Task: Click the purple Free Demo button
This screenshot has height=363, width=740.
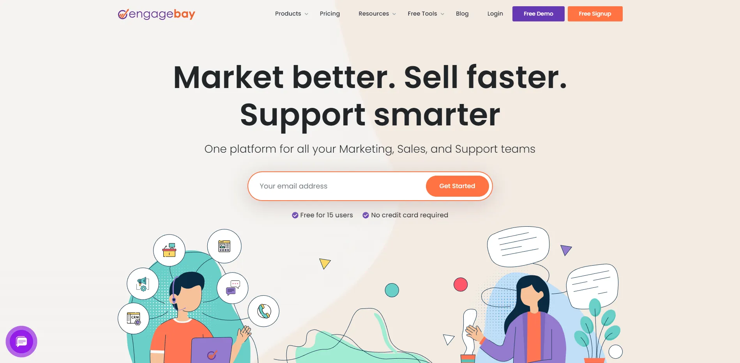Action: pyautogui.click(x=538, y=14)
